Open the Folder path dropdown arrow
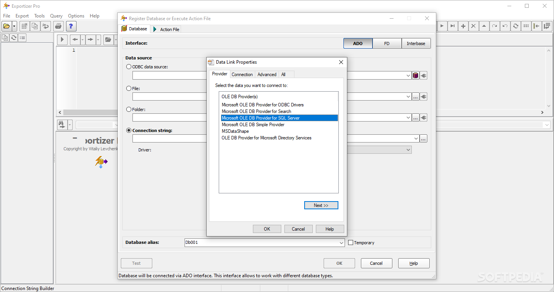Viewport: 554px width, 292px height. [408, 117]
